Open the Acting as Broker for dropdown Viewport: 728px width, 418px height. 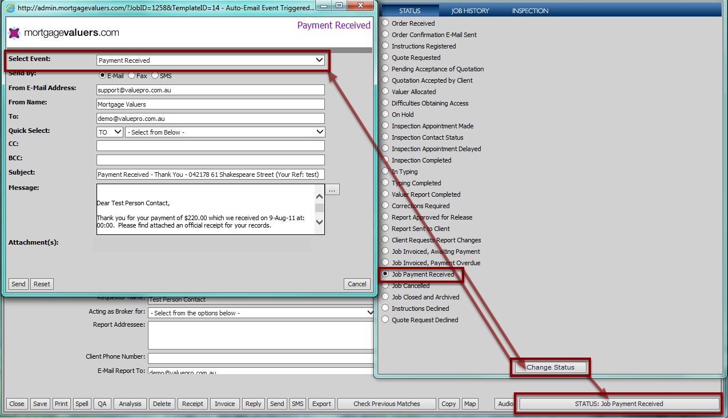(261, 313)
